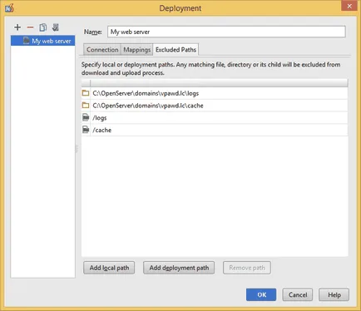The image size is (361, 311).
Task: Open the Mappings tab
Action: coord(137,50)
